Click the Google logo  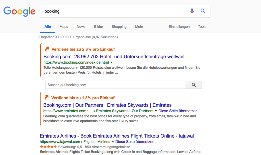pos(19,11)
